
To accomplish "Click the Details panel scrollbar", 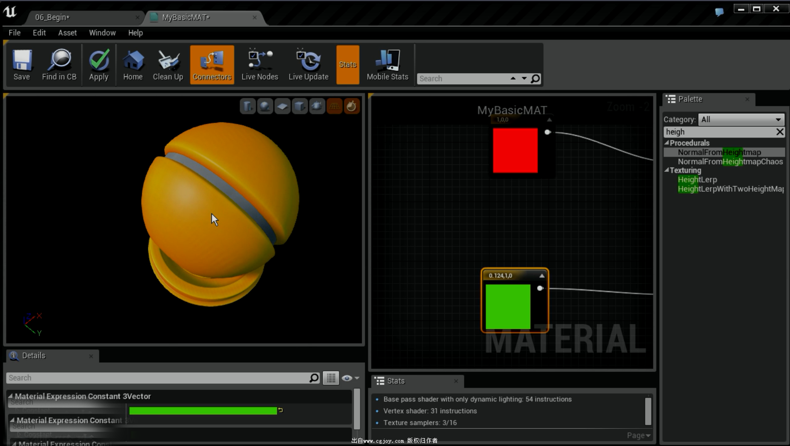I will coord(357,409).
